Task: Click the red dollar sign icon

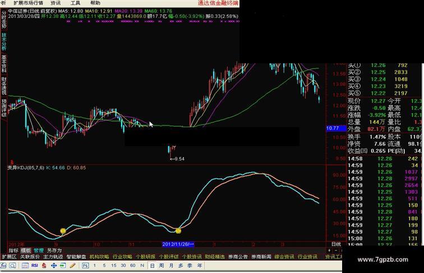Action: point(44,265)
